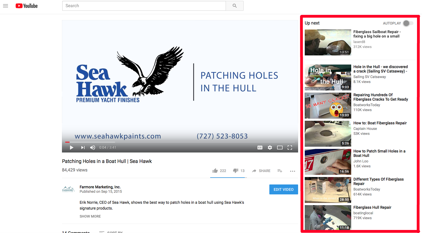Open Hole in the Hull thumbnail
The height and width of the screenshot is (233, 422).
pos(328,77)
